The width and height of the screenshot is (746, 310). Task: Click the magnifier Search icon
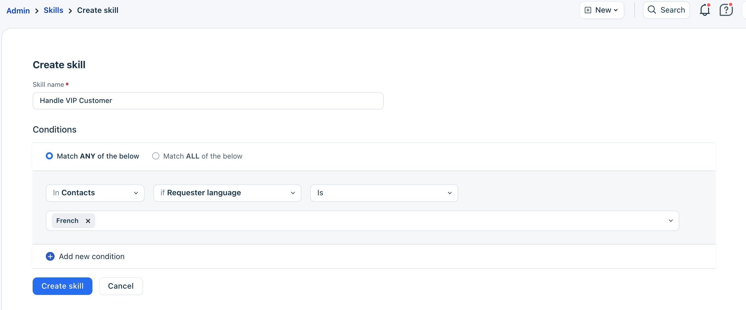(652, 10)
